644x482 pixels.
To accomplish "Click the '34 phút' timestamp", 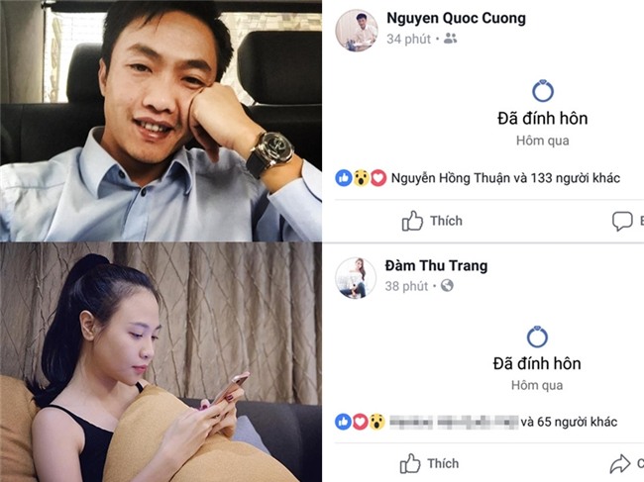I will (408, 39).
